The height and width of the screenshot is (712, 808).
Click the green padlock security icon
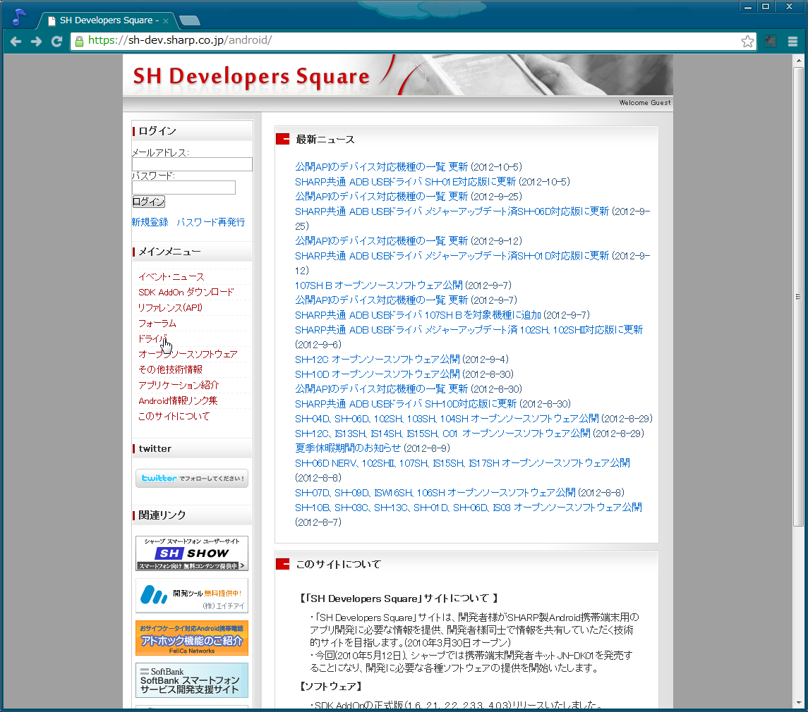point(79,41)
